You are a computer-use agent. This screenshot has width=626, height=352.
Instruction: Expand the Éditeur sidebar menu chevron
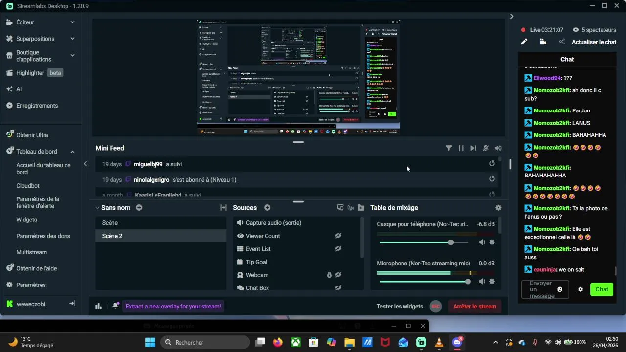pos(72,22)
